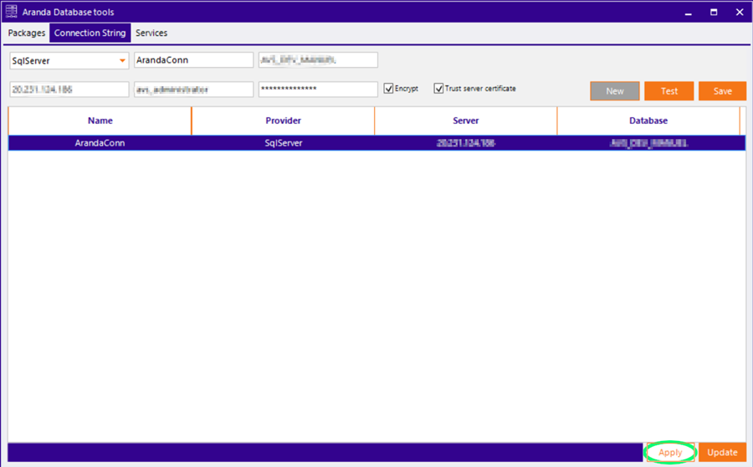The width and height of the screenshot is (753, 467).
Task: Close the Aranda Database tools window
Action: [740, 12]
